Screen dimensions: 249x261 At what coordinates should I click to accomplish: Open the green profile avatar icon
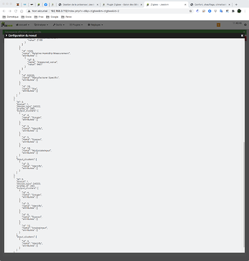click(x=239, y=11)
